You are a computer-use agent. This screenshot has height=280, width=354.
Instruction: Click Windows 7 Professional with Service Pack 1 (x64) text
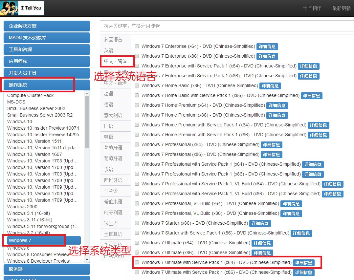221,164
